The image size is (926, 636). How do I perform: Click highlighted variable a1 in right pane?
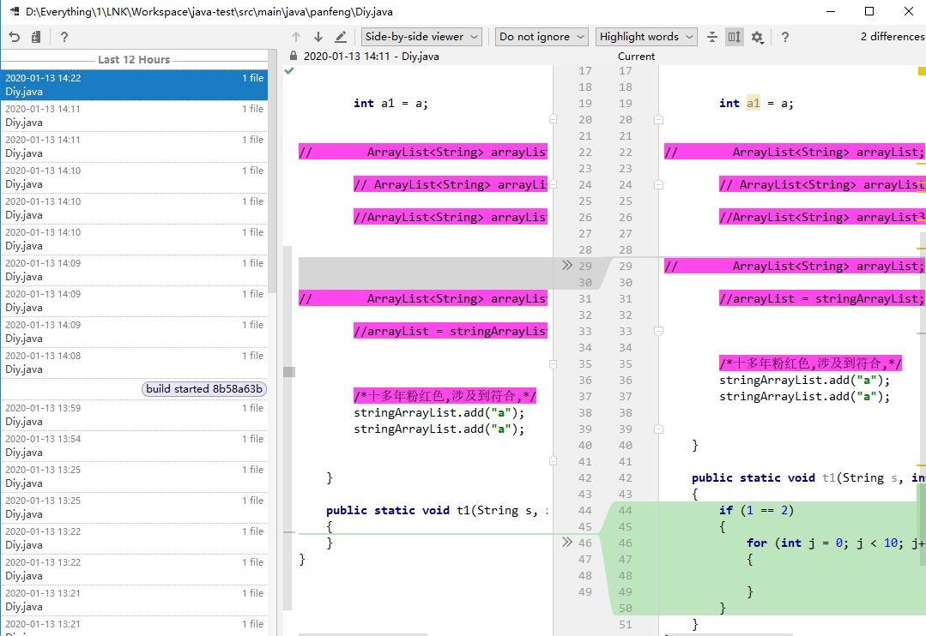pyautogui.click(x=753, y=103)
